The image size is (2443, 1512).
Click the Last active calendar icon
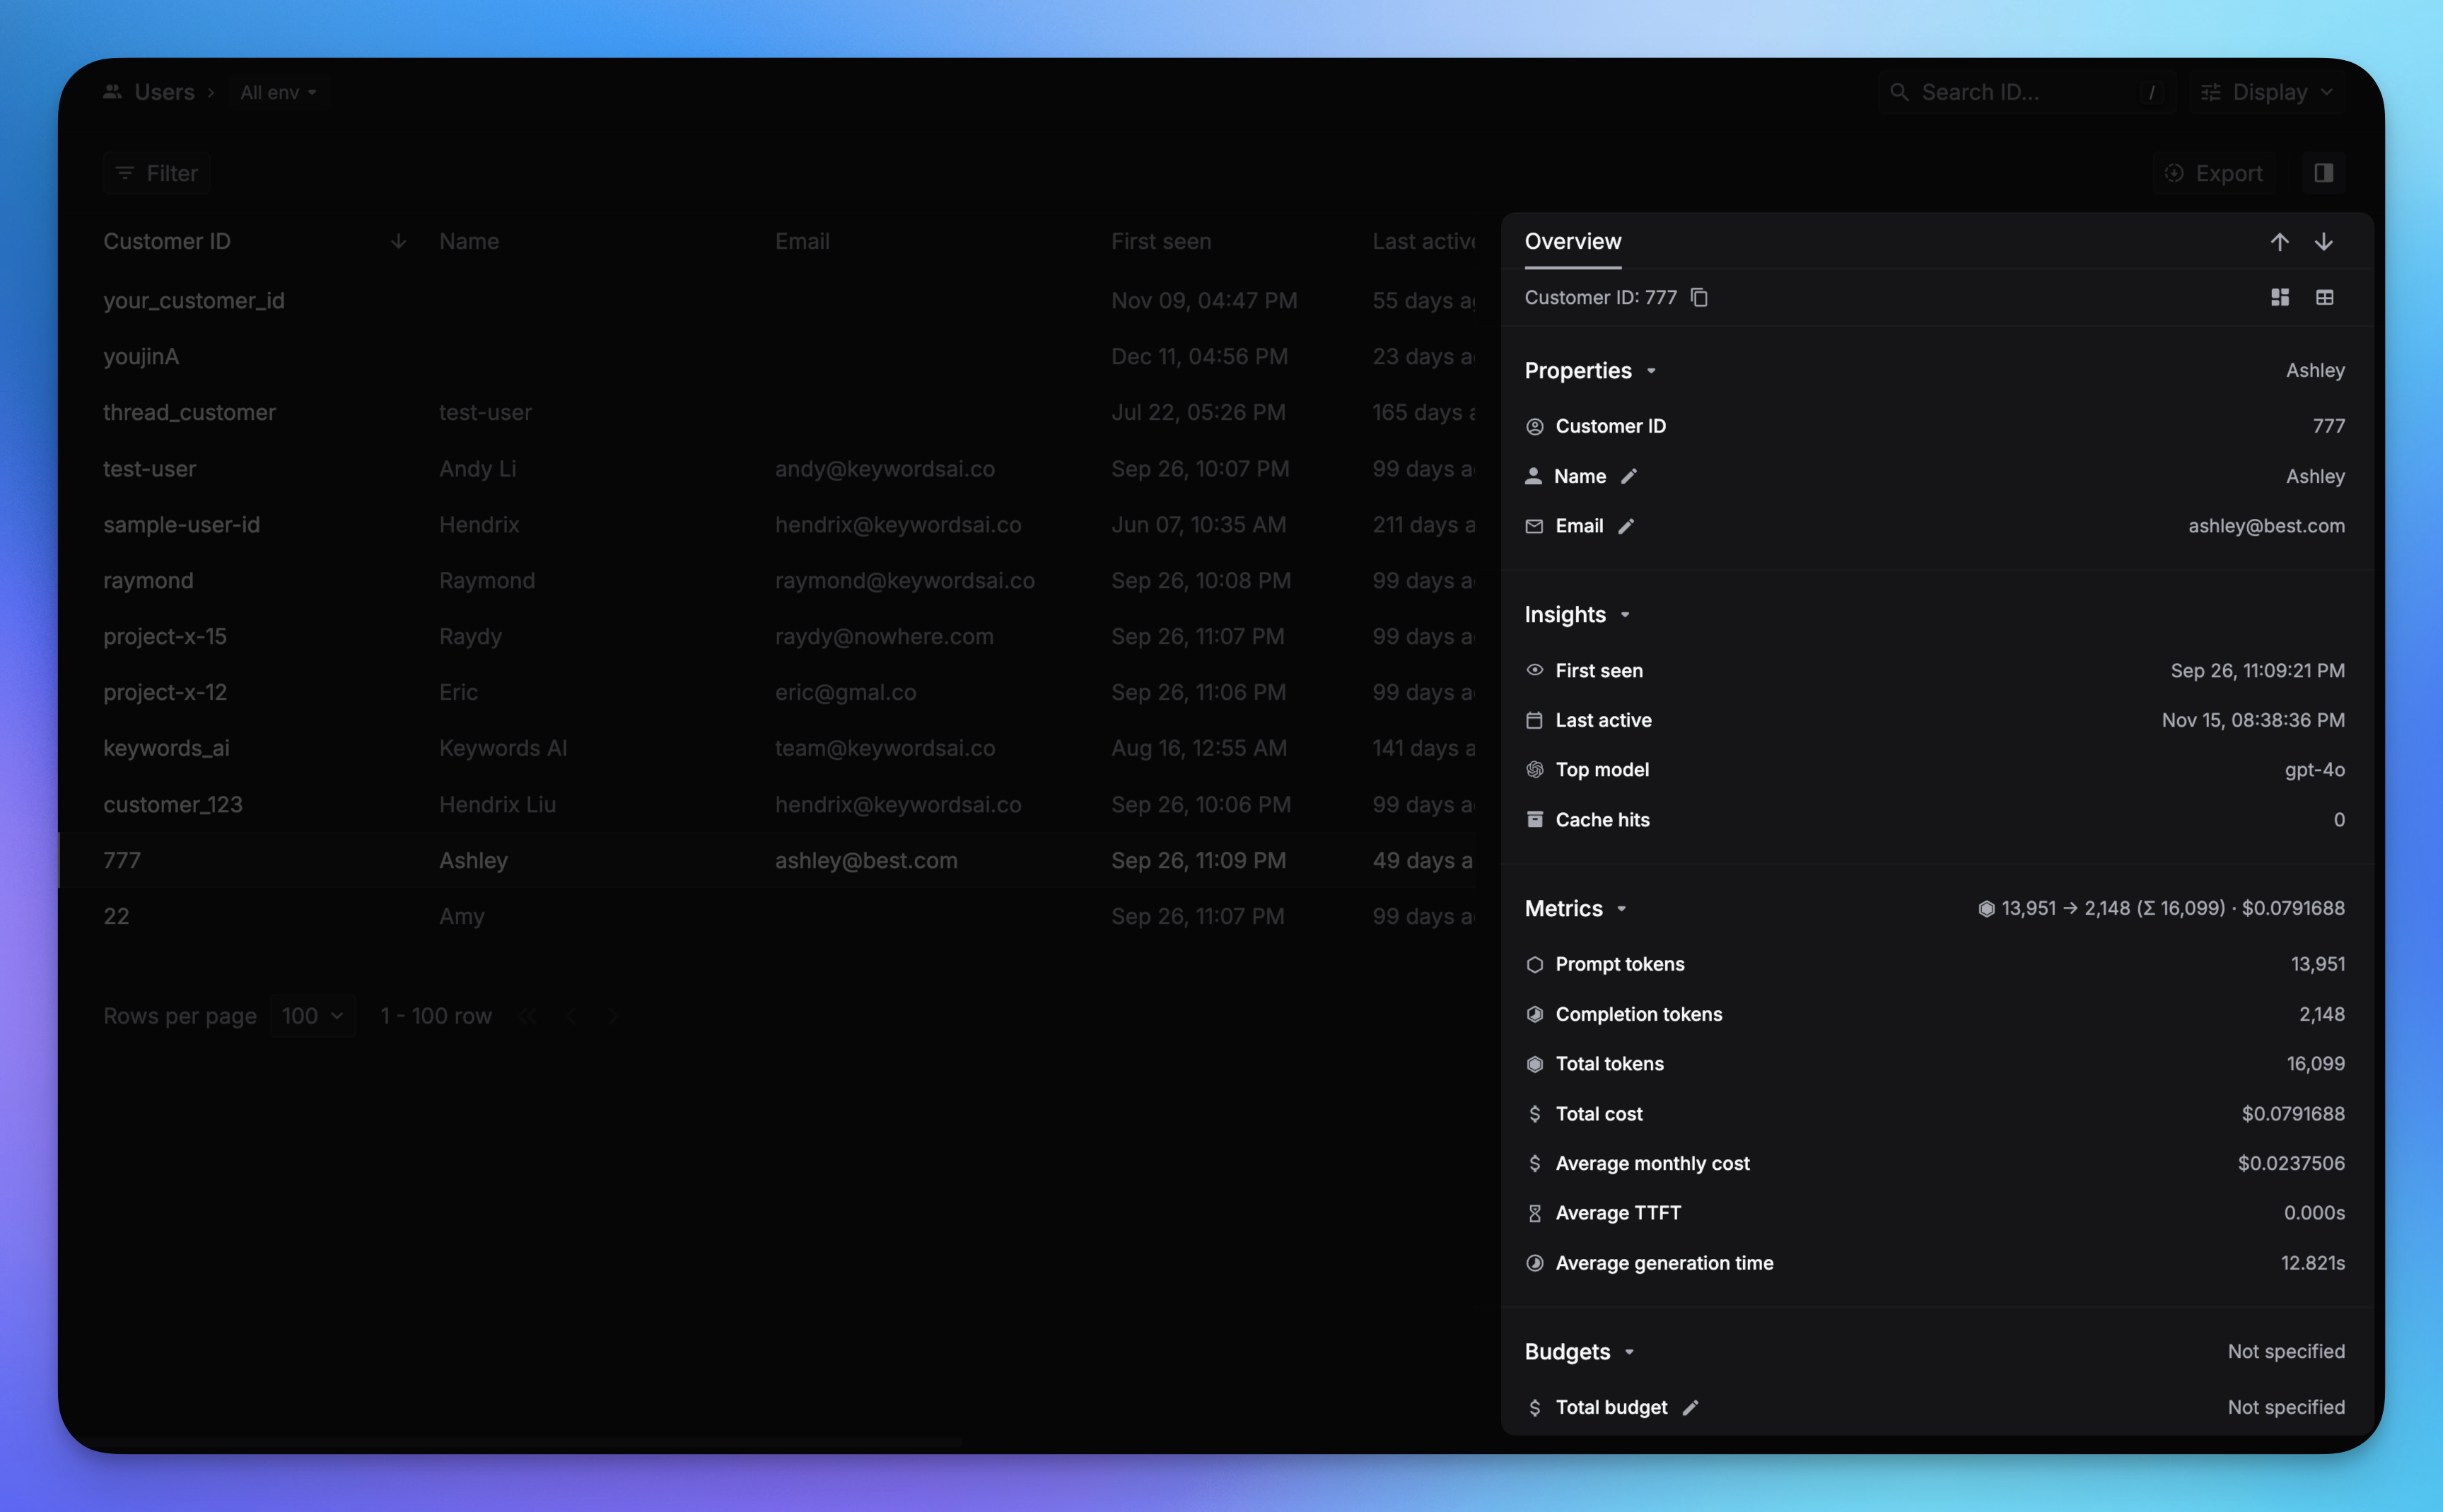(x=1534, y=720)
